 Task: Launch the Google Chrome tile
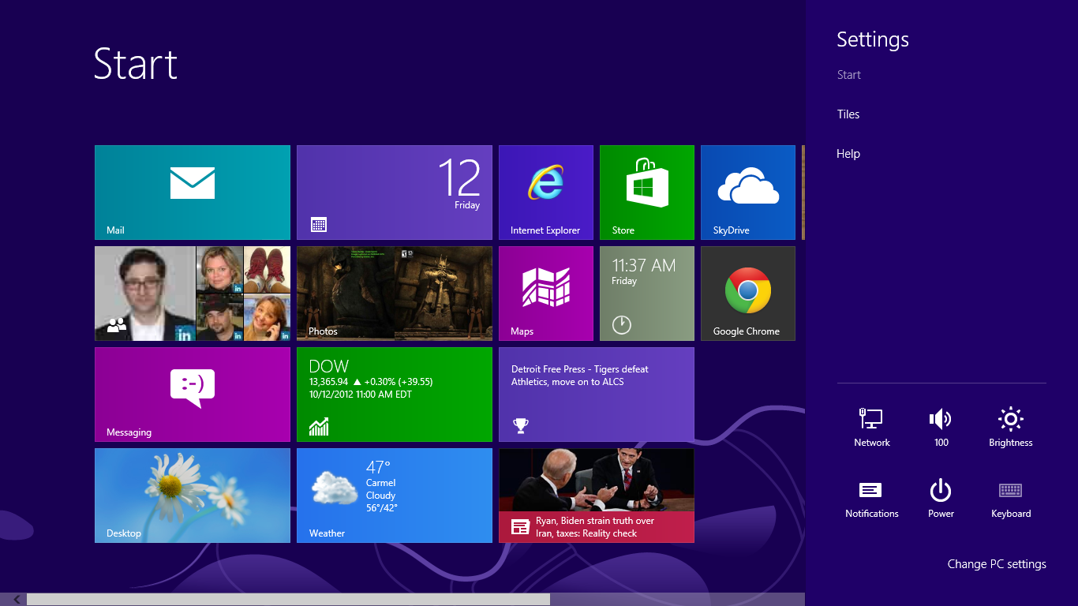click(748, 294)
